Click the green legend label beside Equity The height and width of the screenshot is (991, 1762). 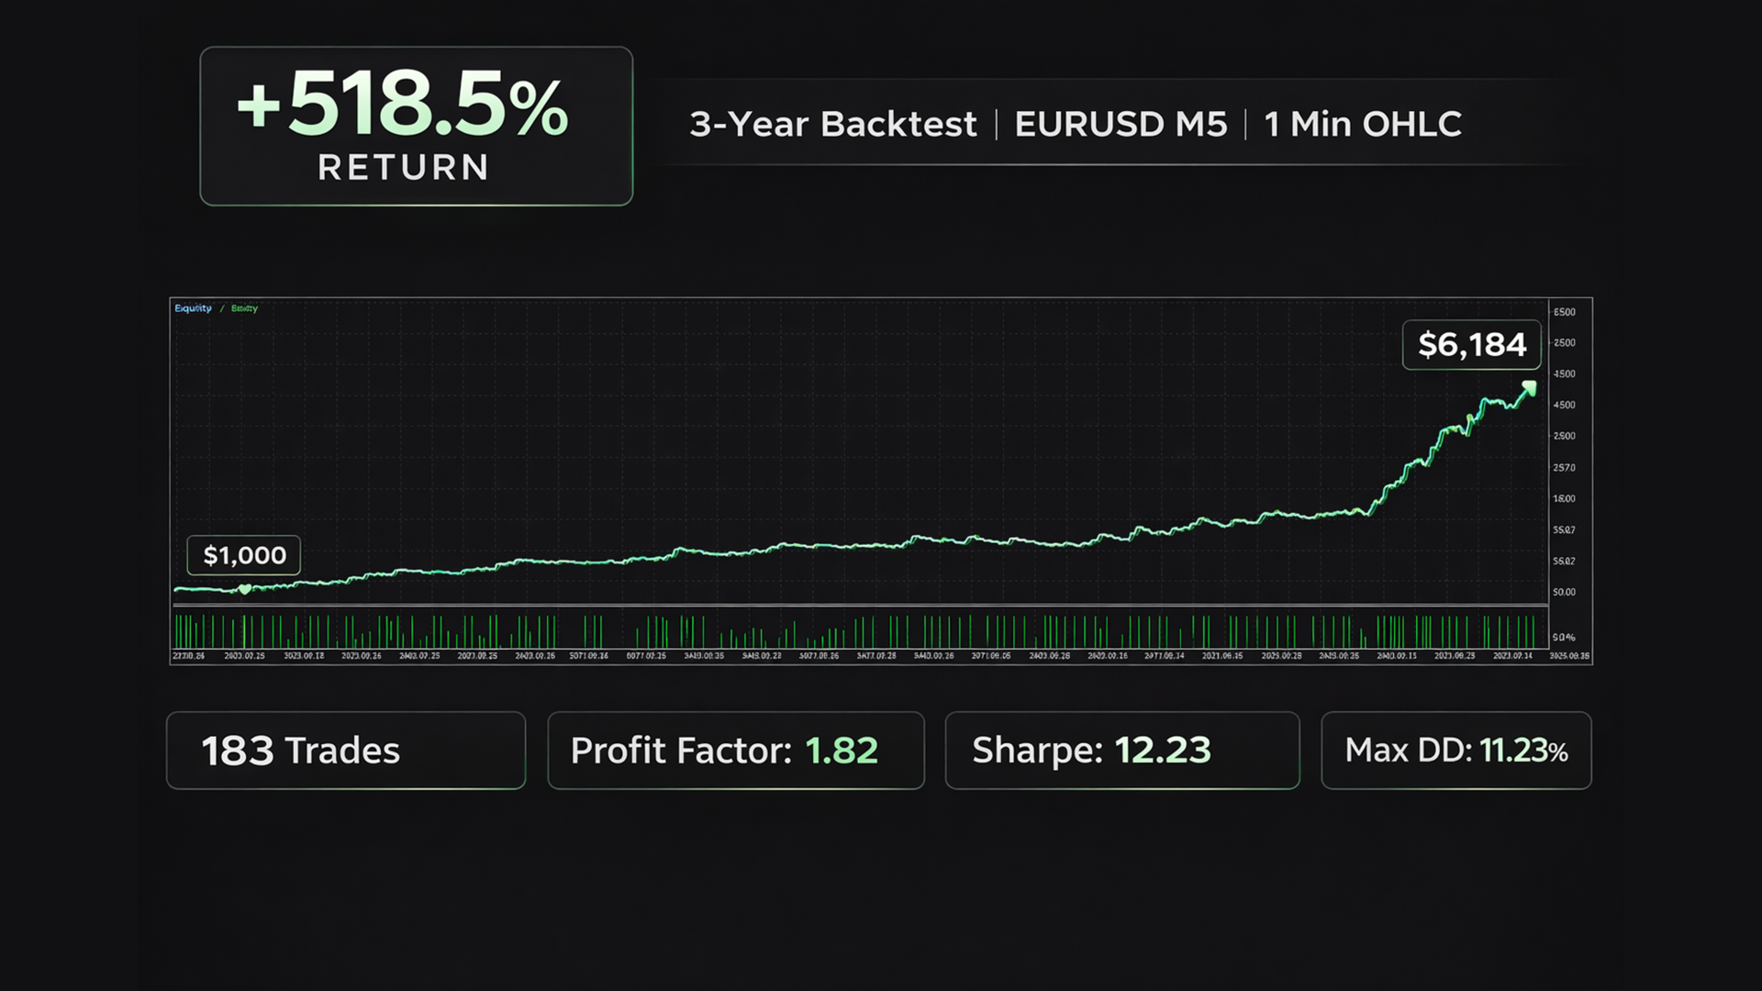click(x=244, y=308)
